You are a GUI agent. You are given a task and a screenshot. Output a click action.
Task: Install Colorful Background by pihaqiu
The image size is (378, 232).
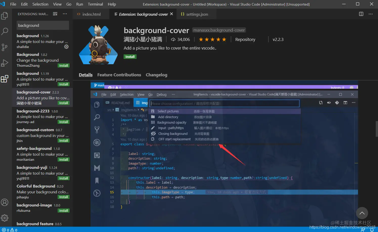(63, 197)
